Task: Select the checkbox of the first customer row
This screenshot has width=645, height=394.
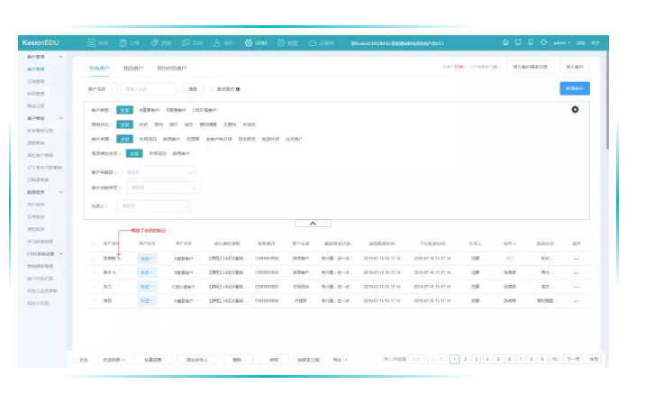Action: point(94,259)
